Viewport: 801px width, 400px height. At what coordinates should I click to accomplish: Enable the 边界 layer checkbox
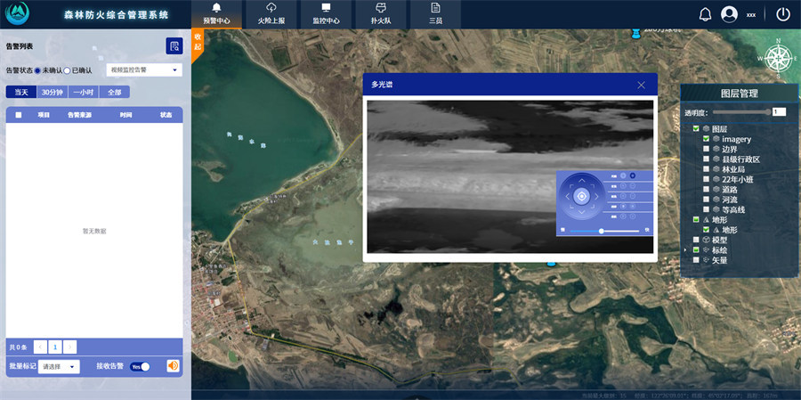coord(706,149)
